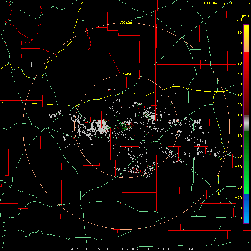This screenshot has width=251, height=251.
Task: Select the 40 value on velocity scale
Action: 240,84
